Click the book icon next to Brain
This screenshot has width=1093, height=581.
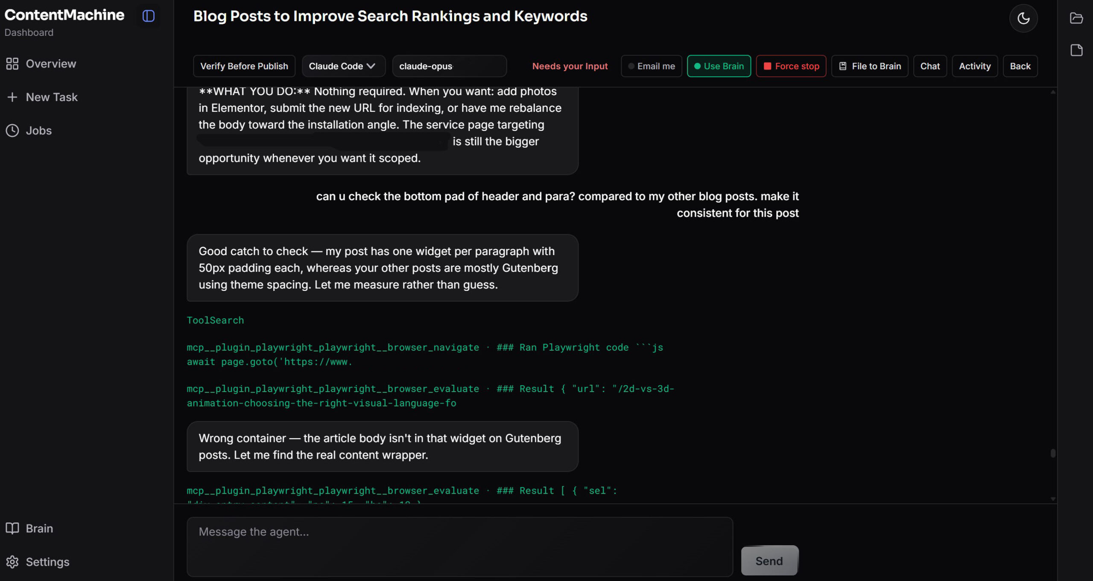click(x=12, y=528)
